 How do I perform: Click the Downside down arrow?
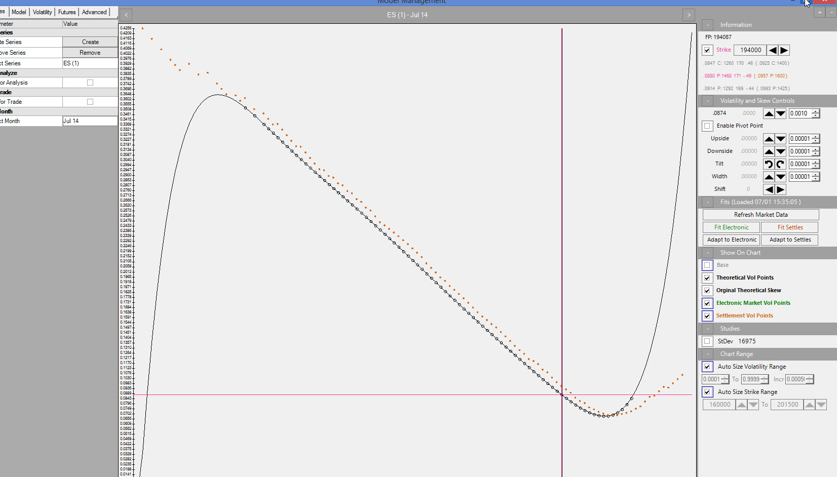tap(781, 151)
